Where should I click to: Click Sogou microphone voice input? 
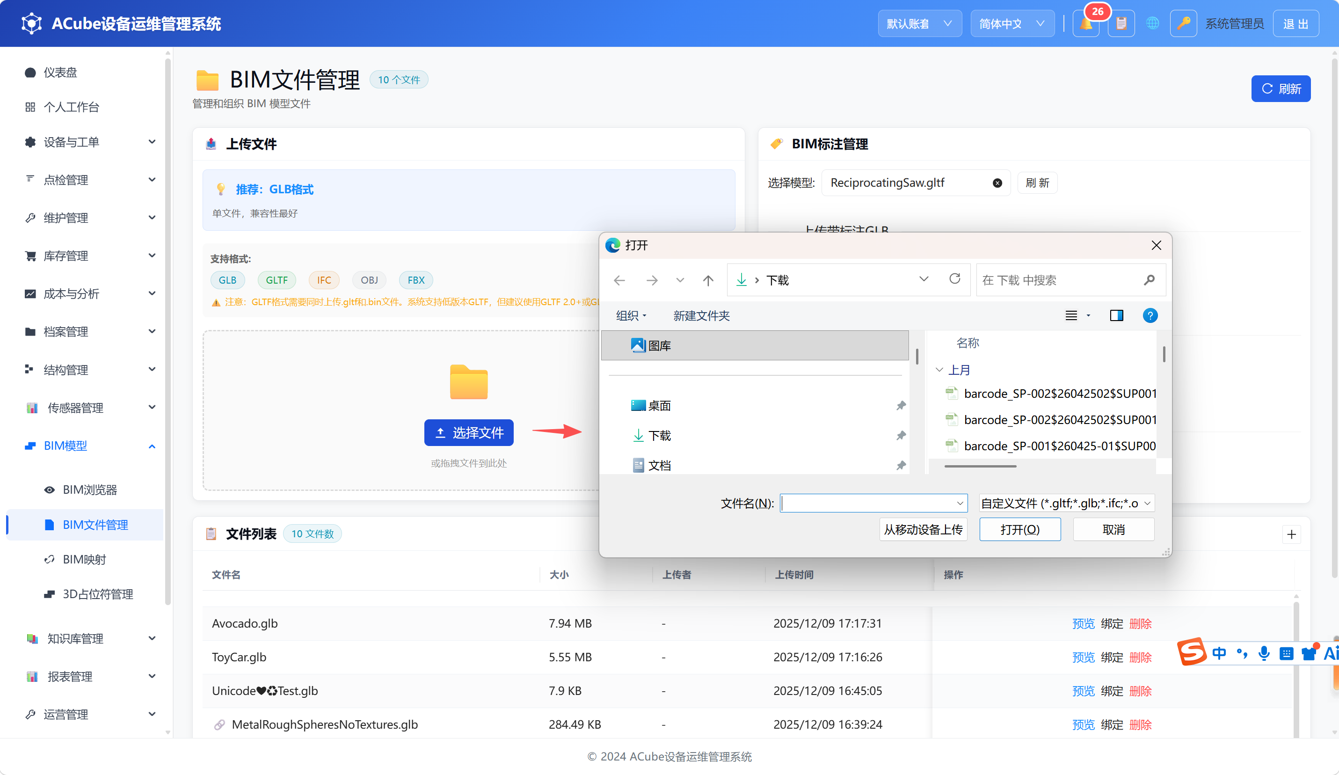pos(1264,653)
